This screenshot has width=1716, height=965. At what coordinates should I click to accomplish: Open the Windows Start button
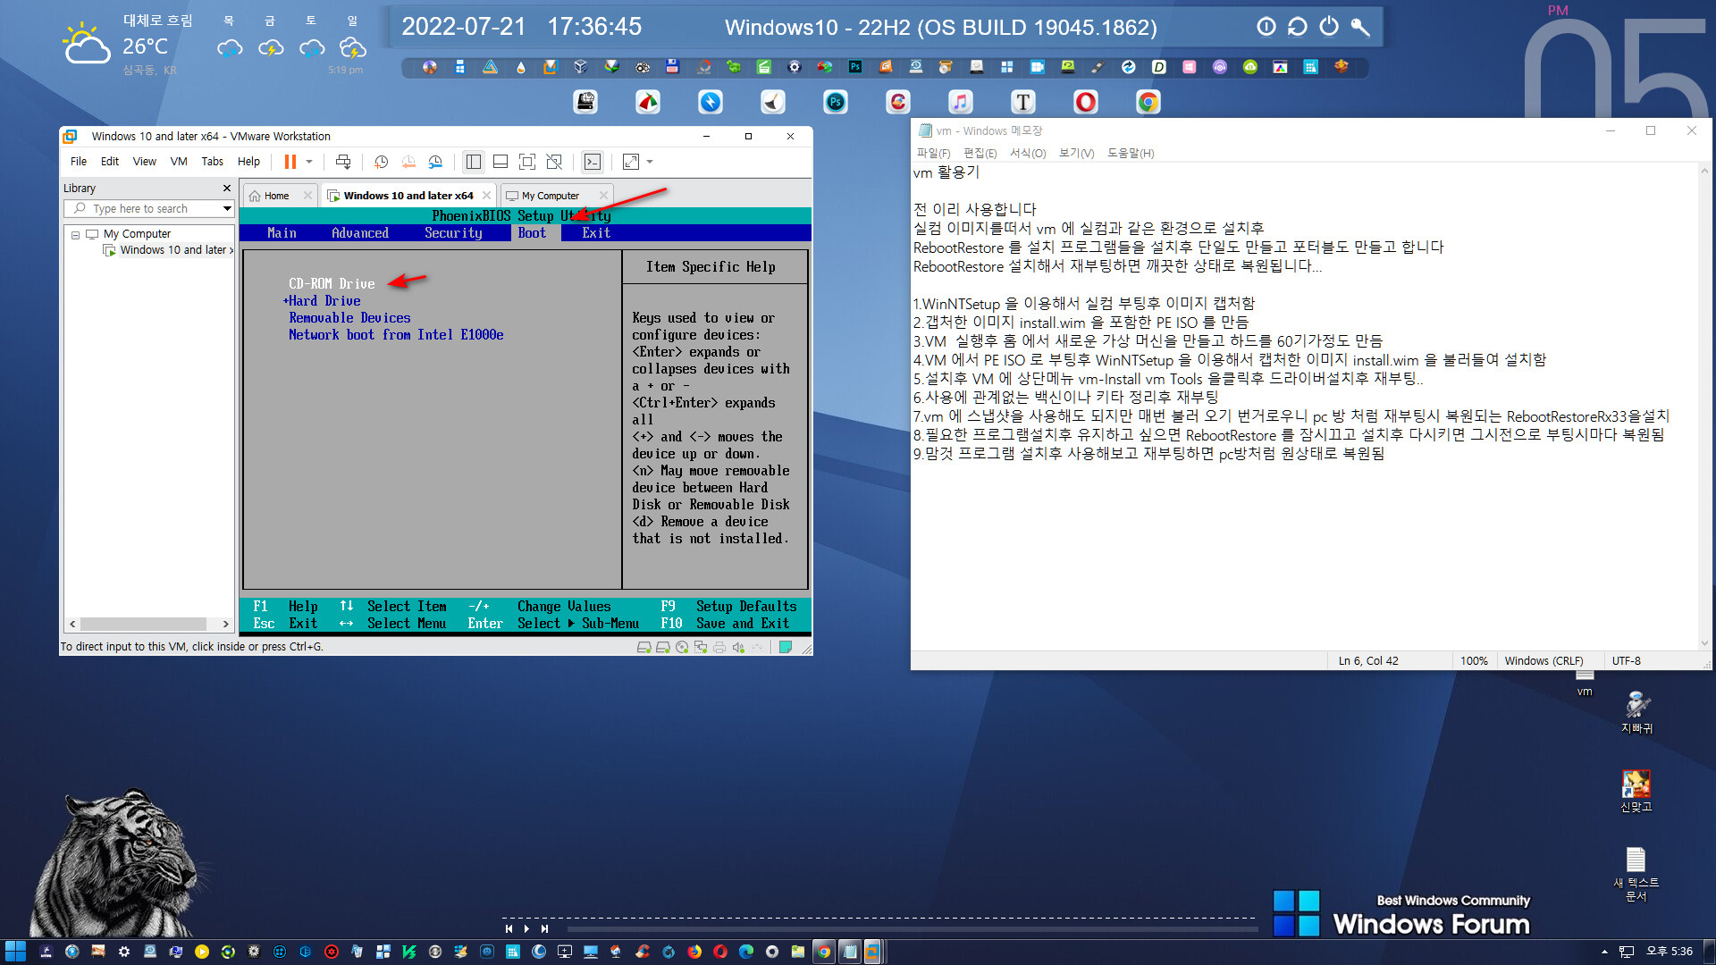(15, 952)
